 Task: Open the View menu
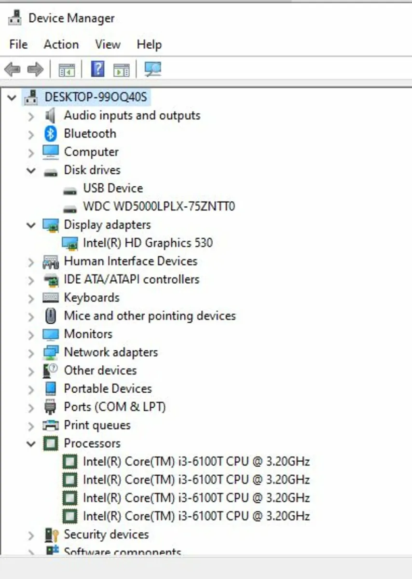coord(107,44)
